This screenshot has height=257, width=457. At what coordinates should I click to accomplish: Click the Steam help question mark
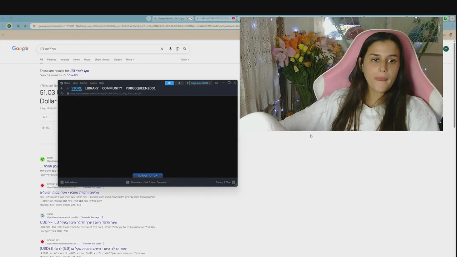[187, 83]
